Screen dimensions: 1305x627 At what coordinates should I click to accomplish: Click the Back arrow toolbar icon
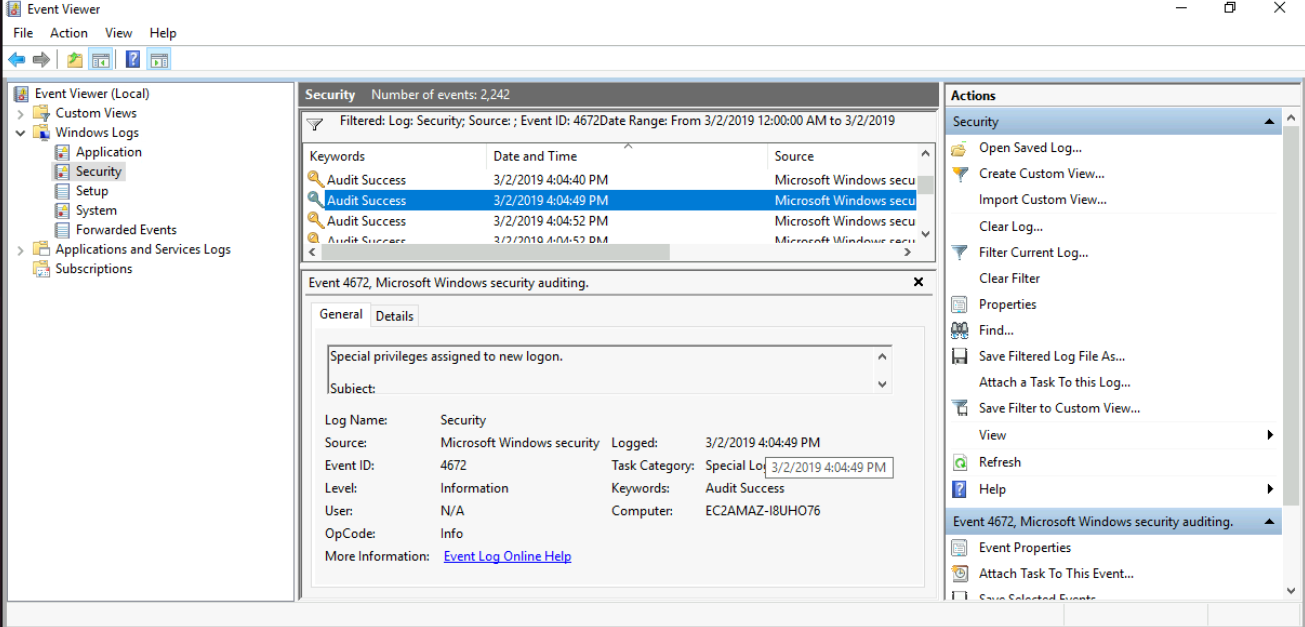(17, 60)
